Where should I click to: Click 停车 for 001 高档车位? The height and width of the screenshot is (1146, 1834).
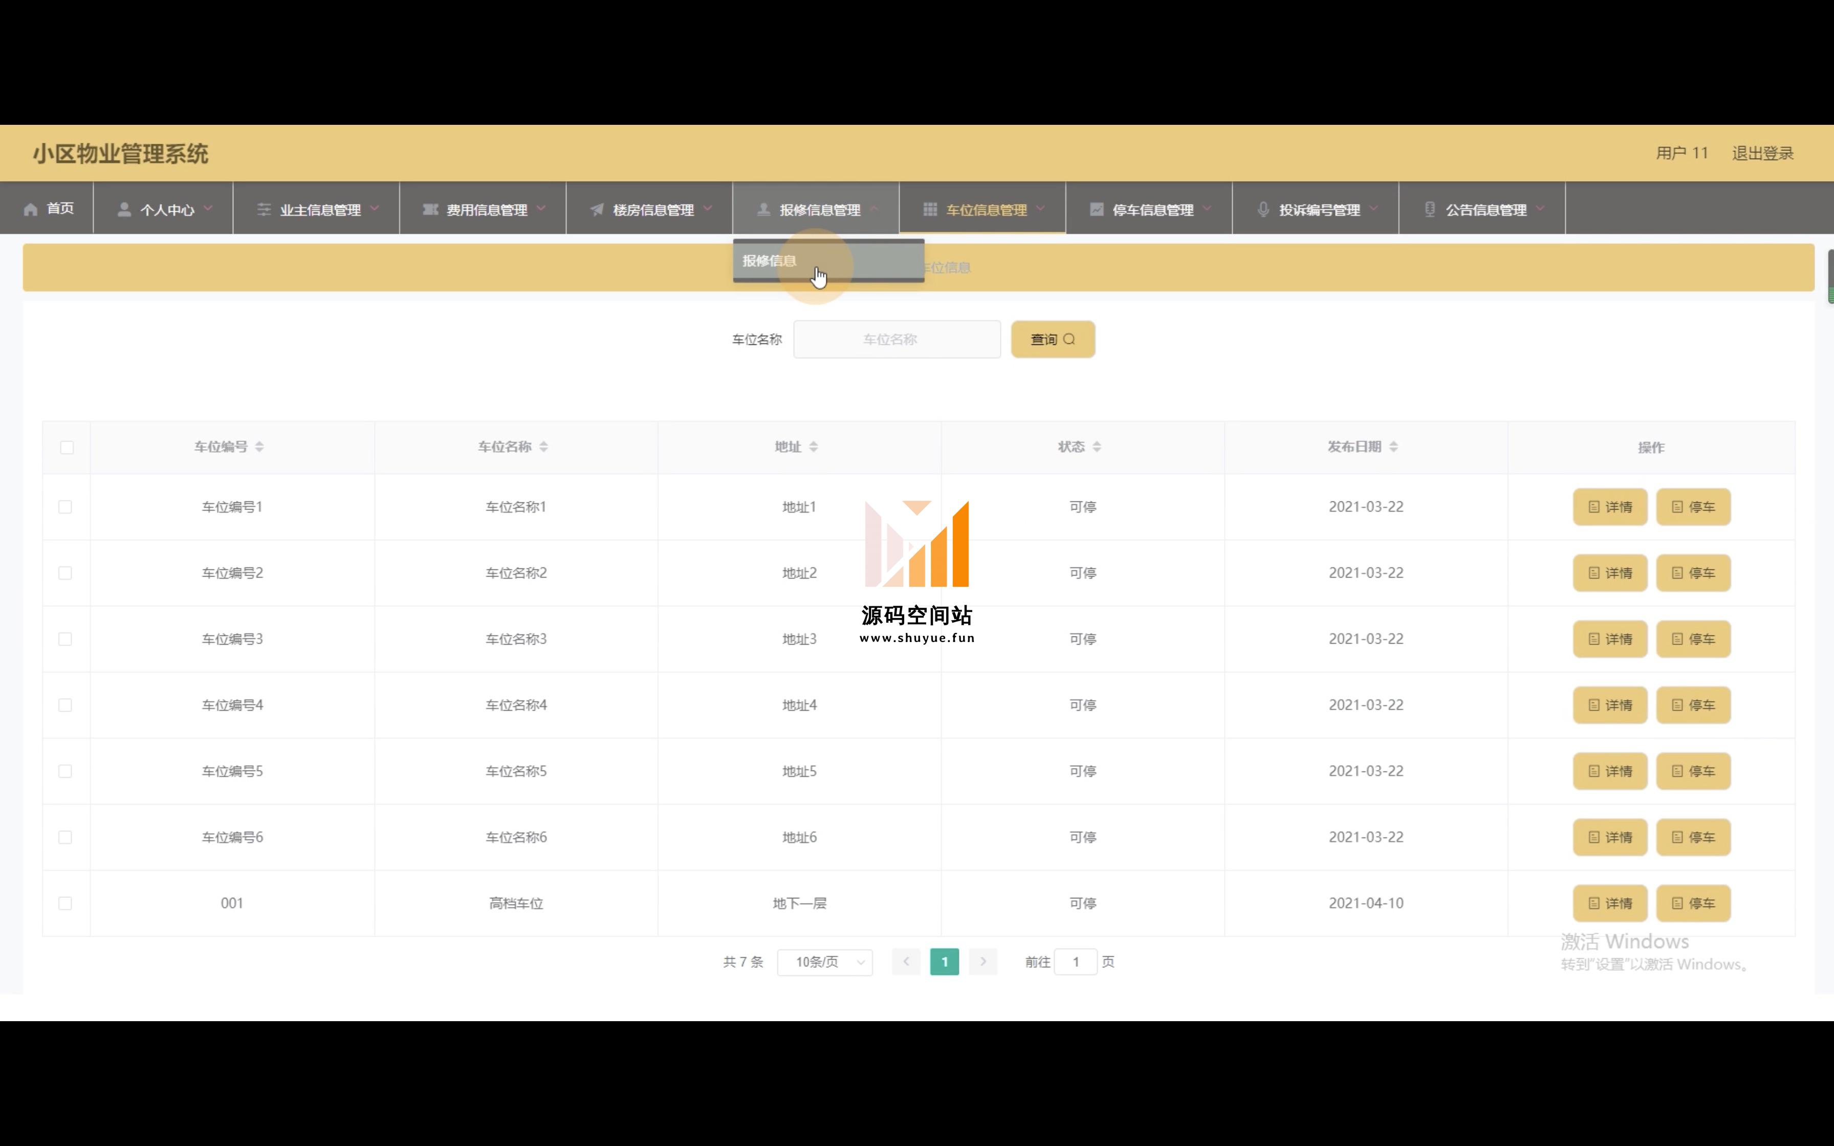tap(1693, 903)
